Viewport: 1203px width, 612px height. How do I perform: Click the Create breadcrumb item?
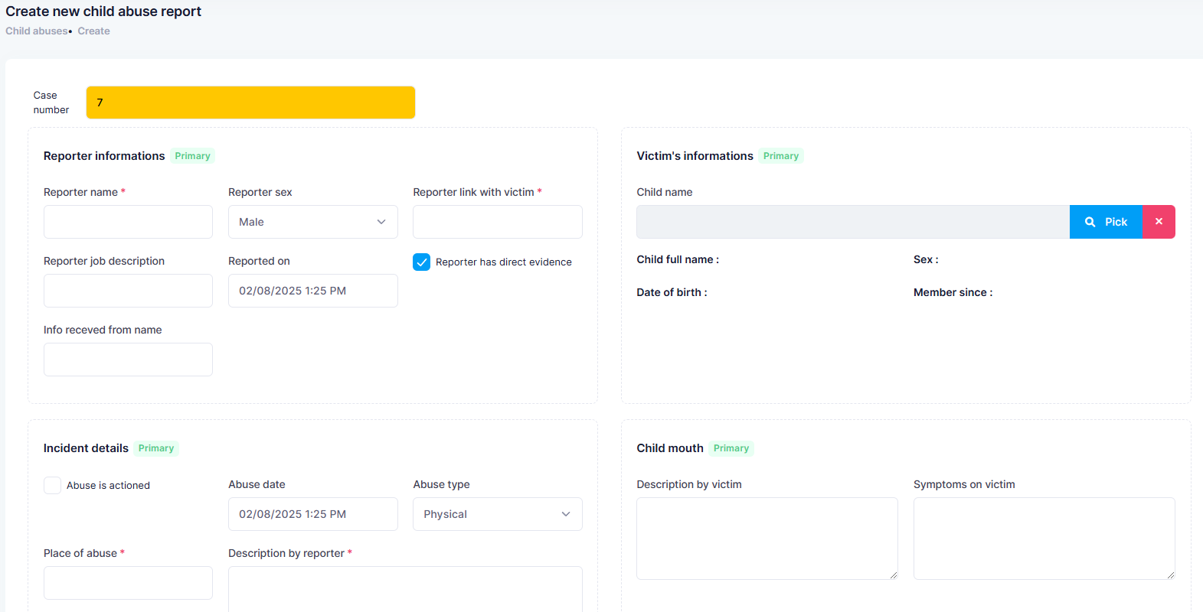(x=93, y=31)
